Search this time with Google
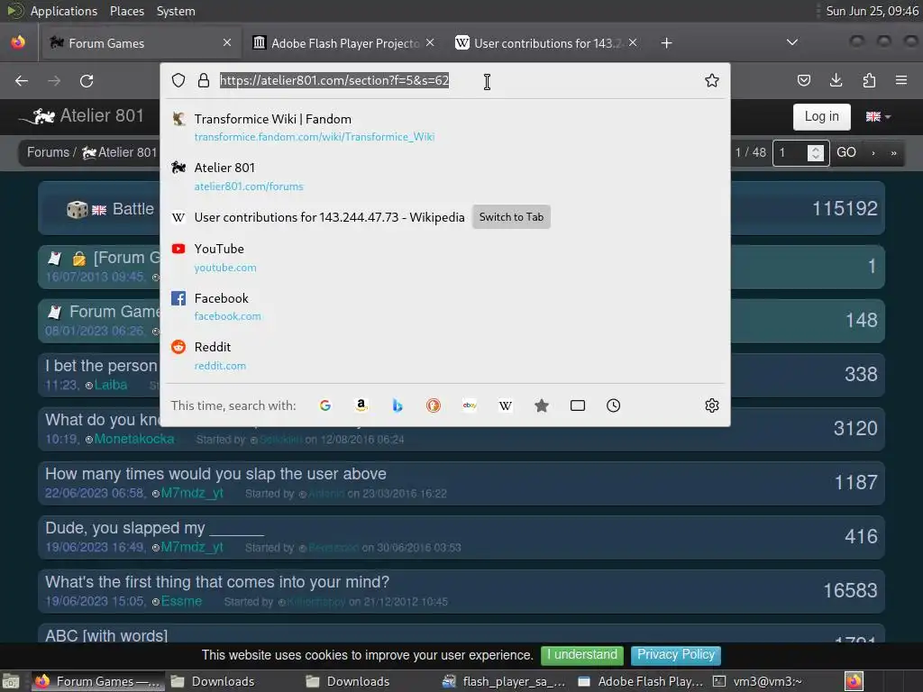 click(x=324, y=405)
